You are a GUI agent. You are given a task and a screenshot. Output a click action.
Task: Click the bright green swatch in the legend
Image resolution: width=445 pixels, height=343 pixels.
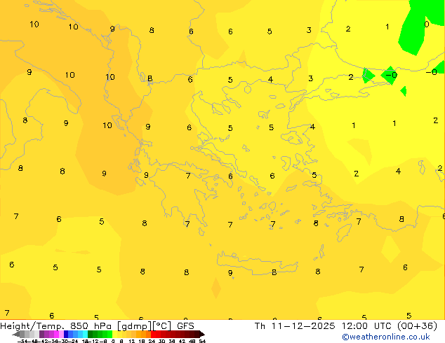109,334
